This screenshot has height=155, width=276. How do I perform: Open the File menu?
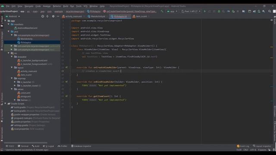click(8, 6)
